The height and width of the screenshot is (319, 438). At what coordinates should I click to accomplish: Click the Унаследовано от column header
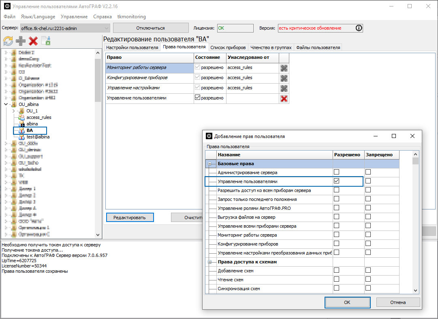252,57
